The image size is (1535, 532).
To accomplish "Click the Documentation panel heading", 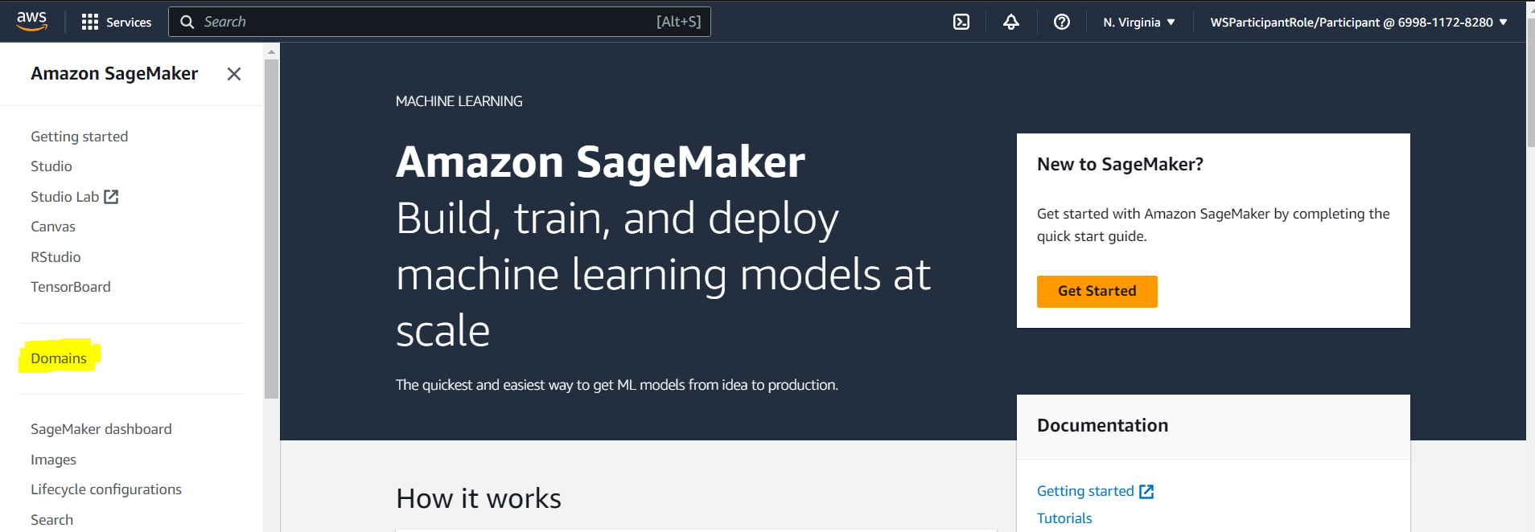I will click(x=1102, y=426).
